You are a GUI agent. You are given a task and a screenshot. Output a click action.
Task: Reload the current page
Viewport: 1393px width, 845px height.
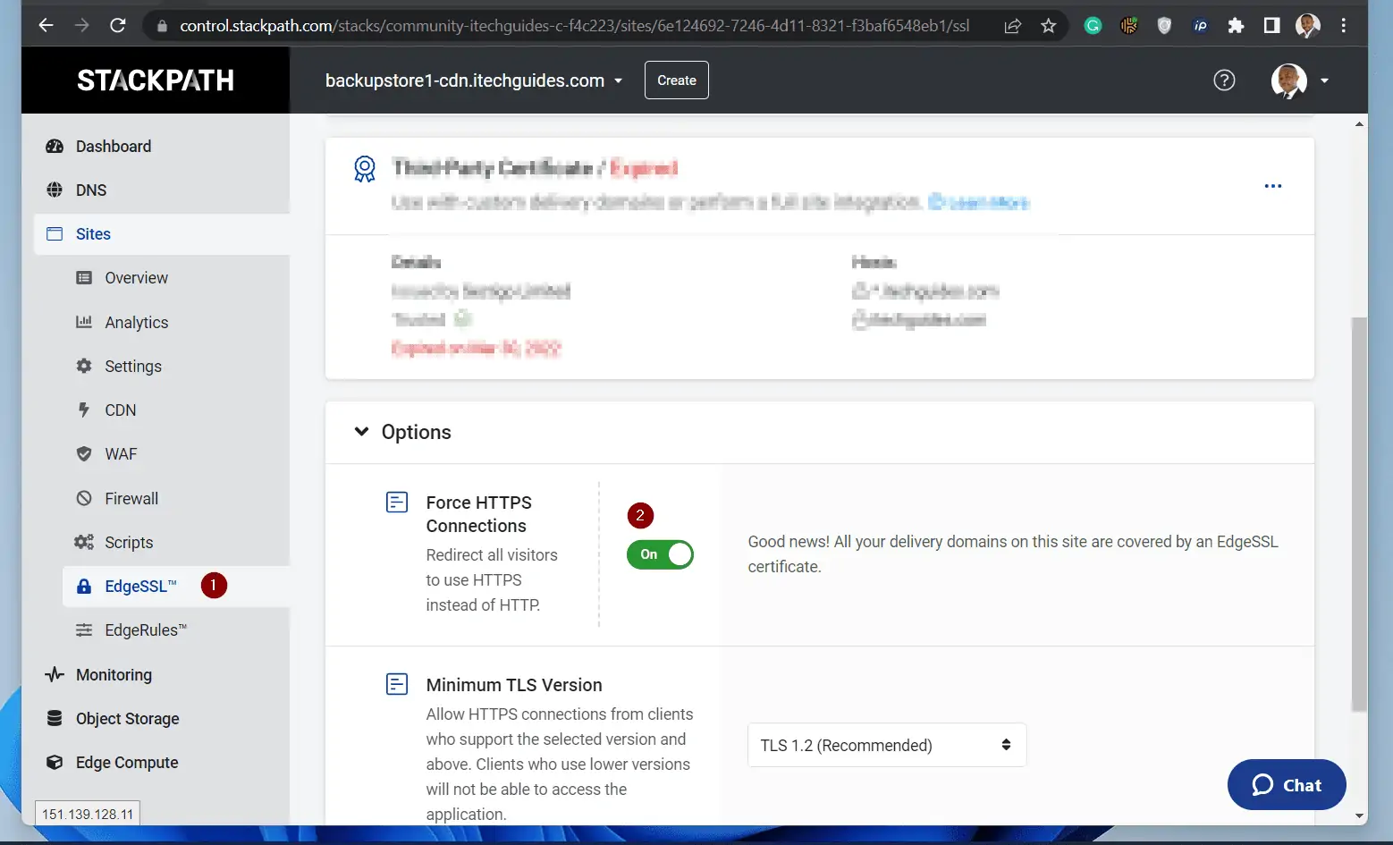click(x=117, y=25)
